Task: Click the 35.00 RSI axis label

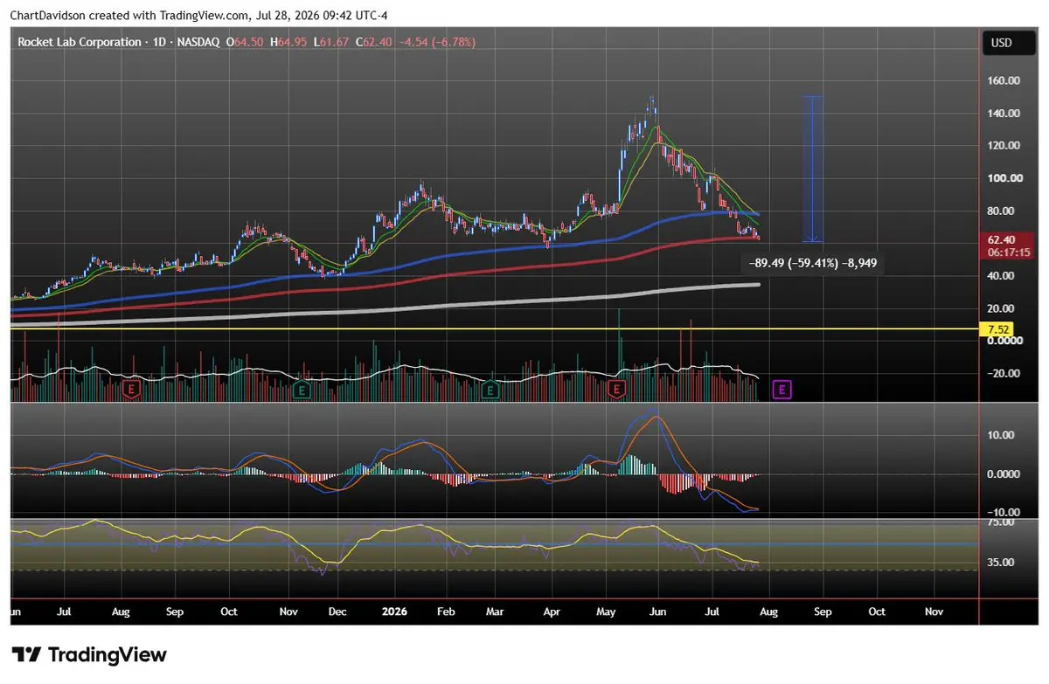Action: [x=1003, y=563]
